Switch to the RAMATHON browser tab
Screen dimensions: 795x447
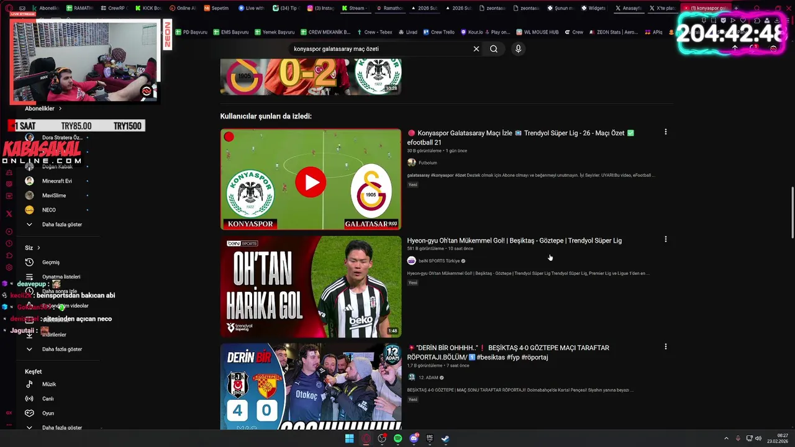79,8
